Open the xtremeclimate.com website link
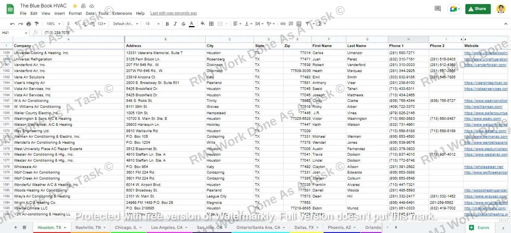The image size is (511, 233). pos(485,208)
